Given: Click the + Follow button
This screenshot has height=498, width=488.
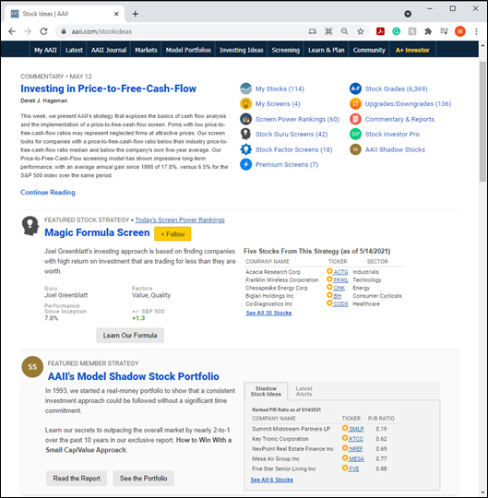Looking at the screenshot, I should tap(173, 234).
